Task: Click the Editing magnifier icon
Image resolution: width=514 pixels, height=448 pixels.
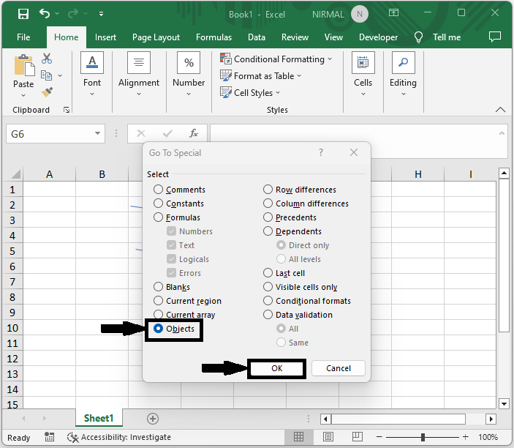Action: click(x=403, y=62)
